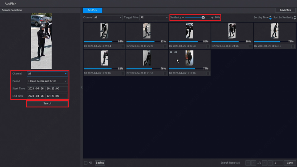Viewport: 297px width, 167px height.
Task: Click the star favorite icon on D1 result
Action: coord(171,52)
